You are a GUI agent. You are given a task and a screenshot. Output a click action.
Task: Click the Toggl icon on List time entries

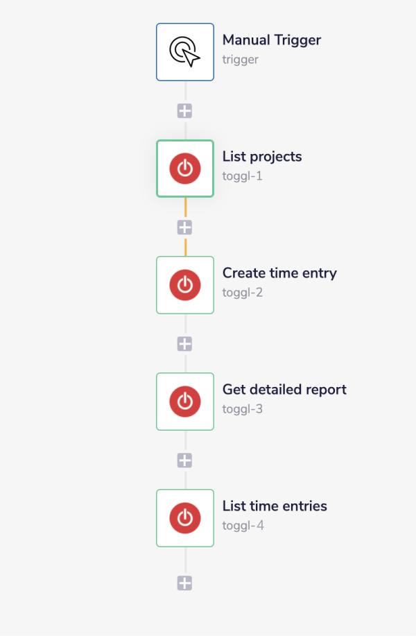tap(185, 518)
